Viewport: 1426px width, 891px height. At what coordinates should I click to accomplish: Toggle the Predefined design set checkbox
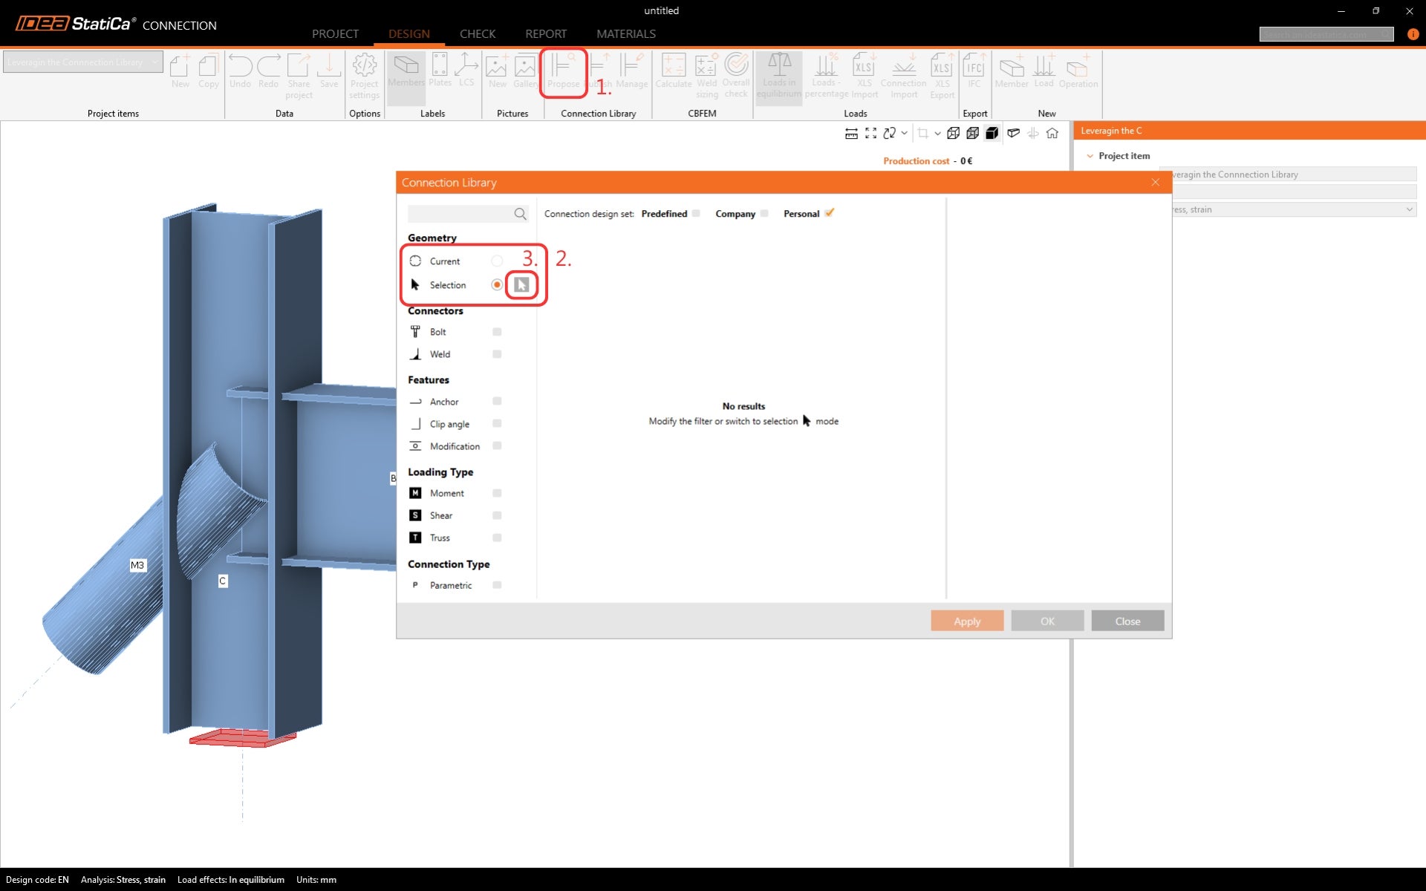pyautogui.click(x=696, y=214)
